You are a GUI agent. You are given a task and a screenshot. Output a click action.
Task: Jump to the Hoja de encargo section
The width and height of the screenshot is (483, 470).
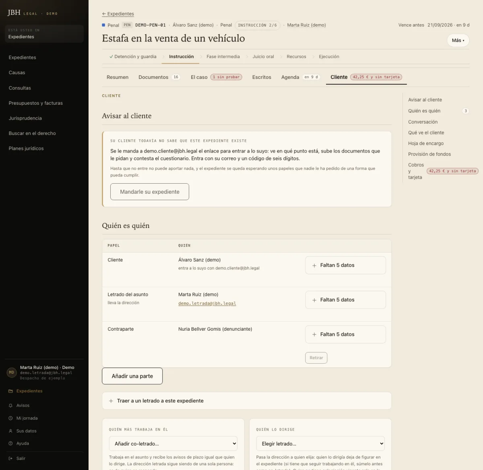point(426,143)
